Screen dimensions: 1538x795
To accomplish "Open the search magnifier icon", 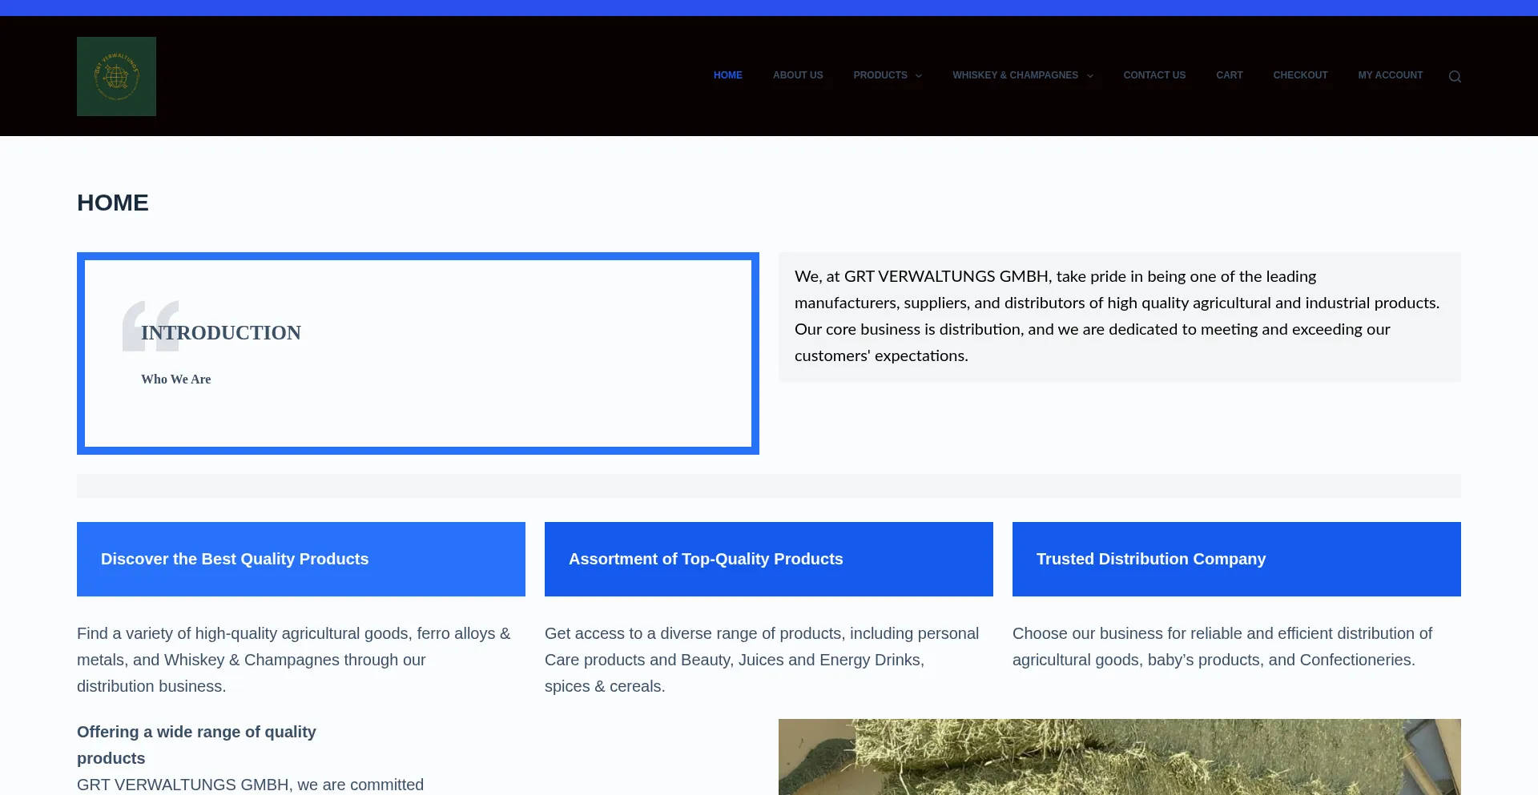I will 1455,76.
